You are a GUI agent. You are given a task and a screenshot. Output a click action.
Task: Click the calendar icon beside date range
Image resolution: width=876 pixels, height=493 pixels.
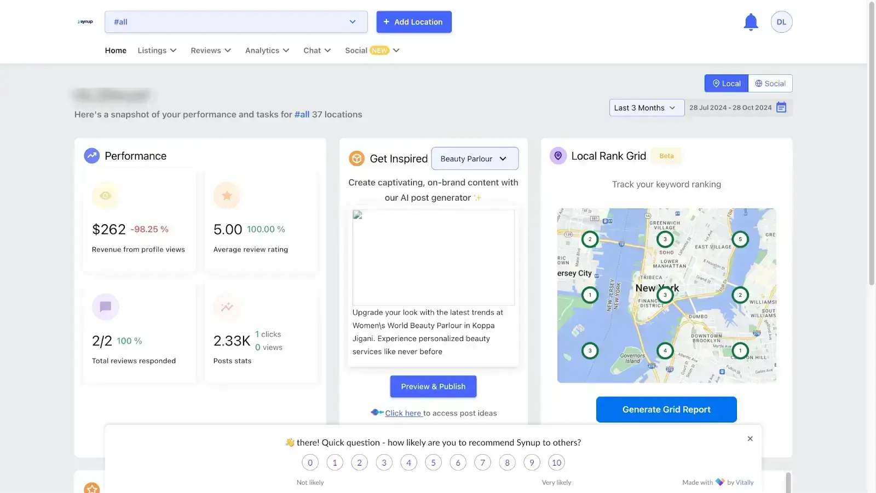click(781, 108)
